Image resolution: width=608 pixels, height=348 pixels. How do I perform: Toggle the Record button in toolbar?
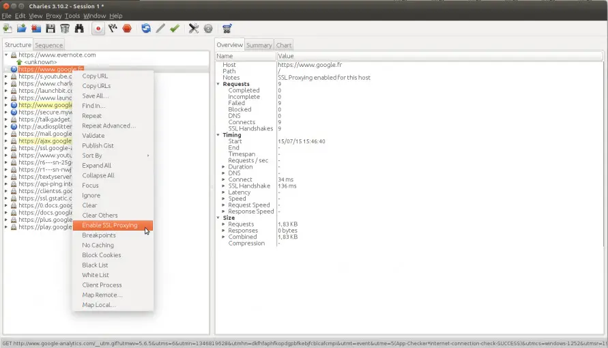[98, 28]
